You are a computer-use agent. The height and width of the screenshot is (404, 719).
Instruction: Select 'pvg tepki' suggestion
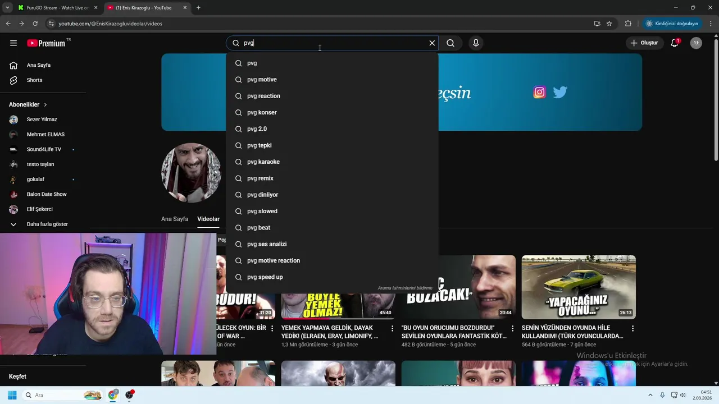[x=332, y=145]
